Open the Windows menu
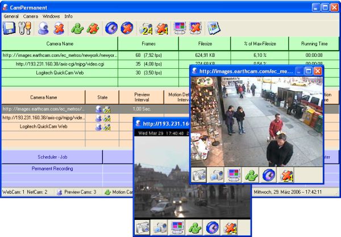341x237 pixels. (51, 16)
